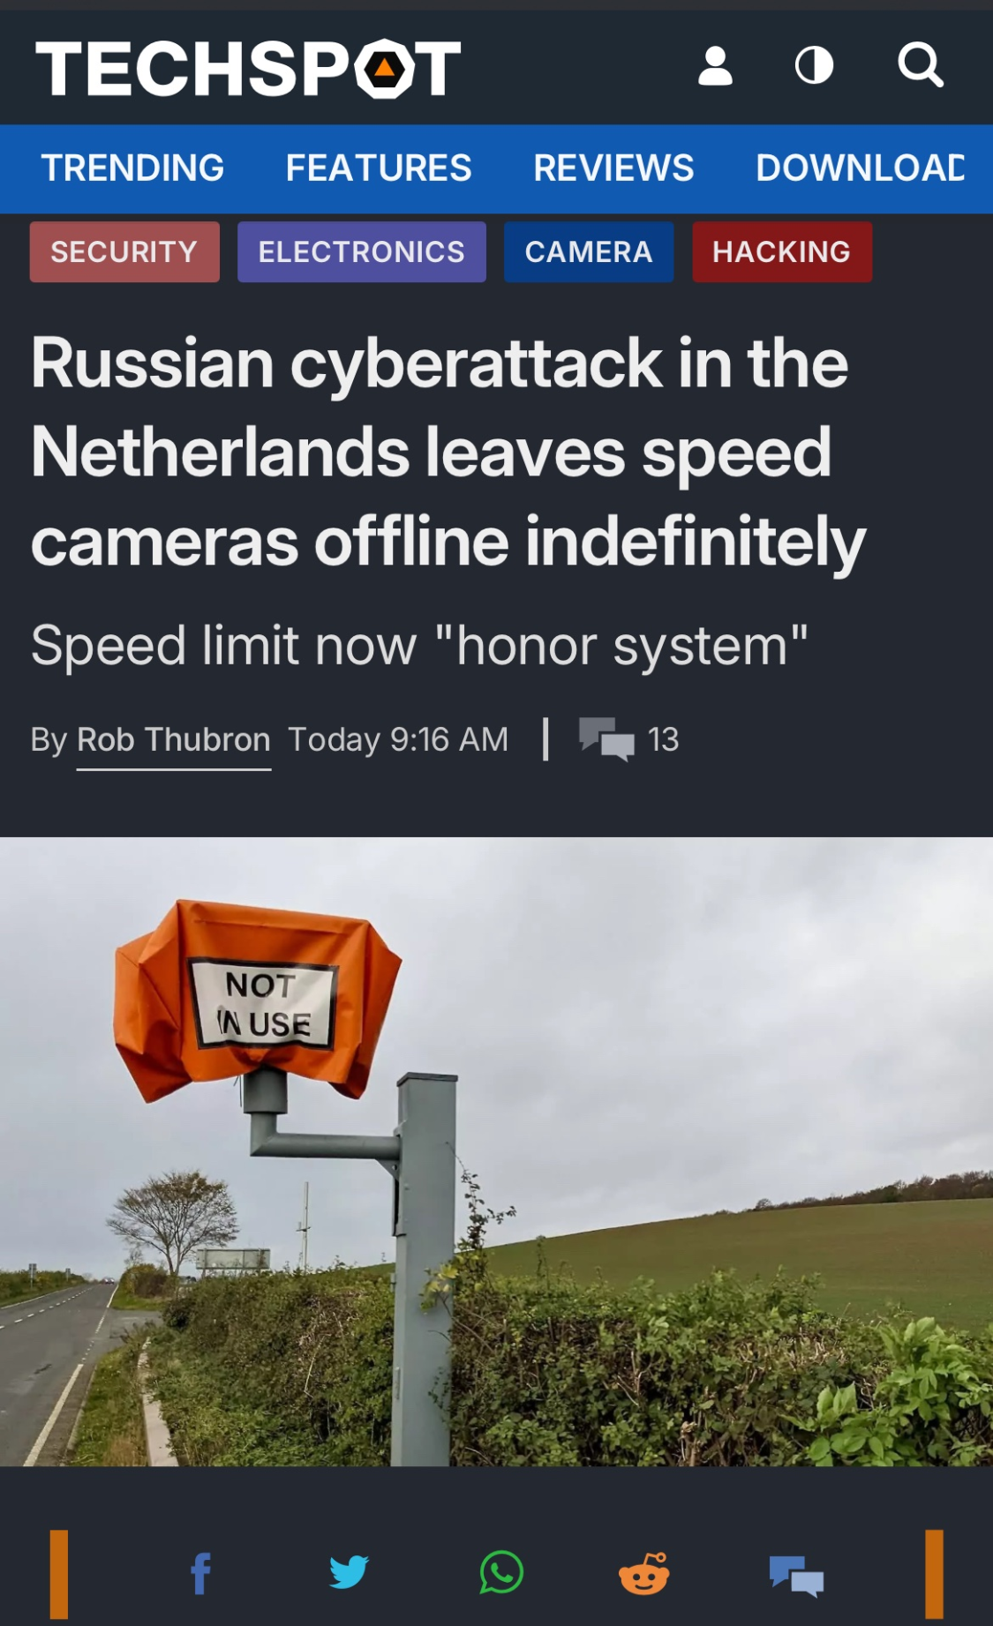Viewport: 993px width, 1626px height.
Task: Open the Trending menu item
Action: [x=133, y=168]
